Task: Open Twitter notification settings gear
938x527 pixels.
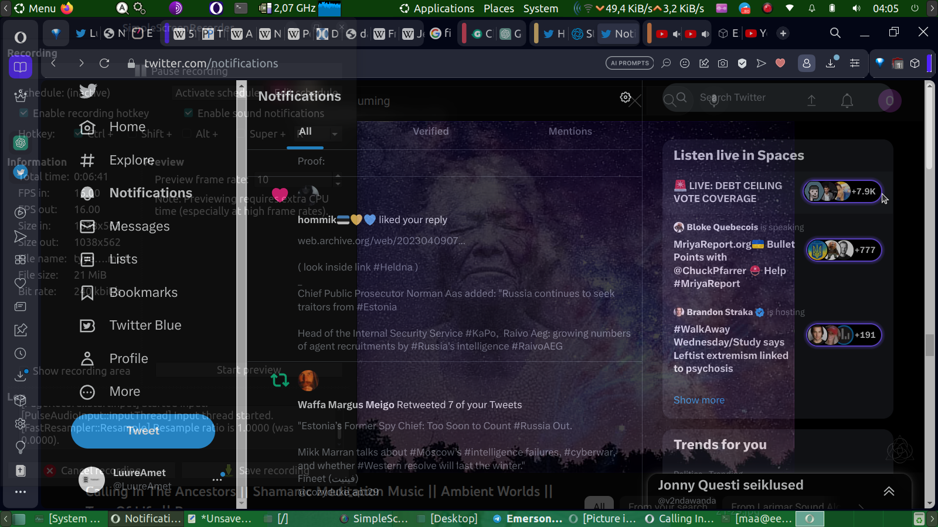Action: pos(626,97)
